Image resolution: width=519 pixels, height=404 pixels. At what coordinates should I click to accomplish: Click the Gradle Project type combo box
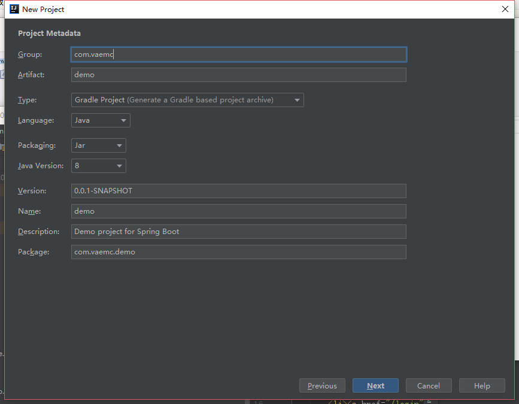[x=187, y=100]
